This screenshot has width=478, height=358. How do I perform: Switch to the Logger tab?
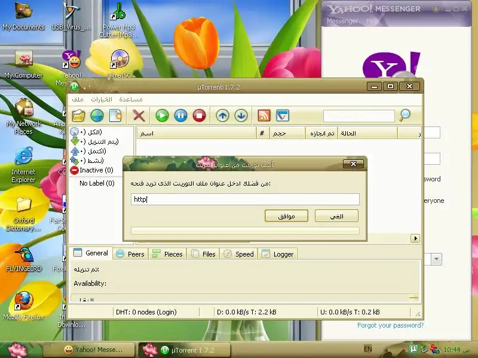click(278, 254)
